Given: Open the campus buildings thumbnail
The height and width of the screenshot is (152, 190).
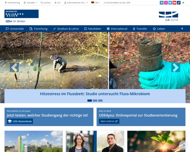Looking at the screenshot, I should 34,141.
